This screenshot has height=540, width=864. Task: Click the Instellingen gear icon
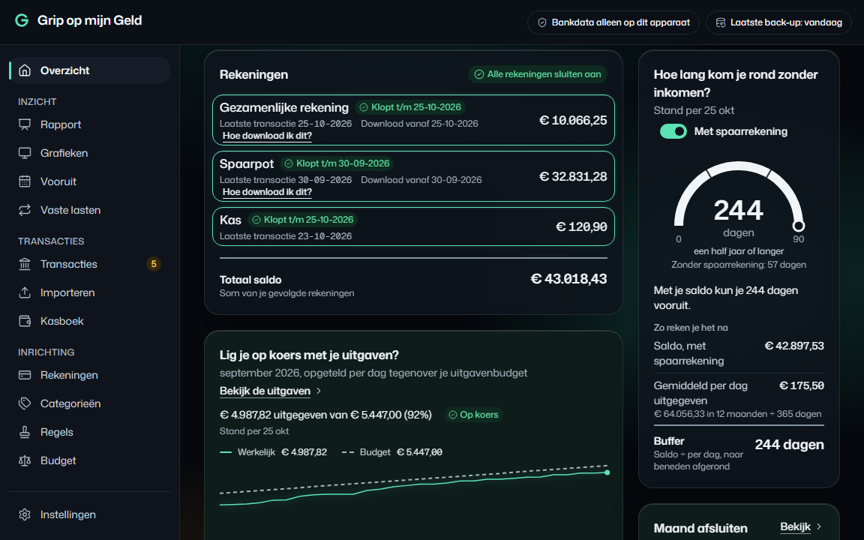click(25, 514)
